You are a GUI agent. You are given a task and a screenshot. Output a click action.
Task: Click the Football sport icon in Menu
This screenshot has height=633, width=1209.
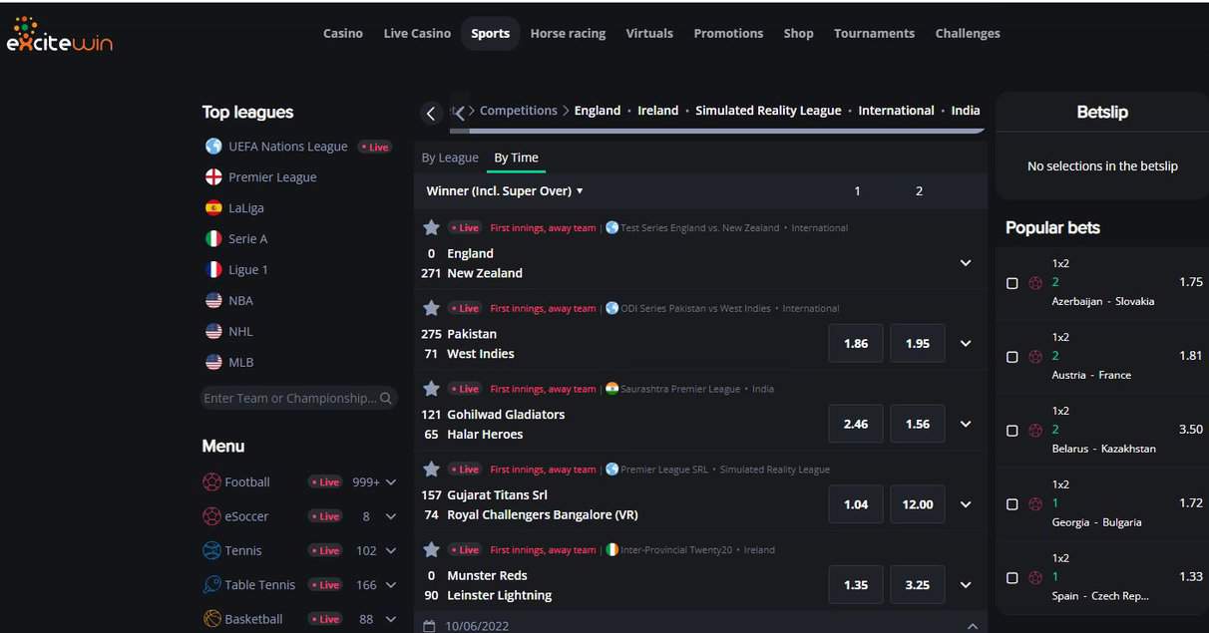[x=211, y=482]
